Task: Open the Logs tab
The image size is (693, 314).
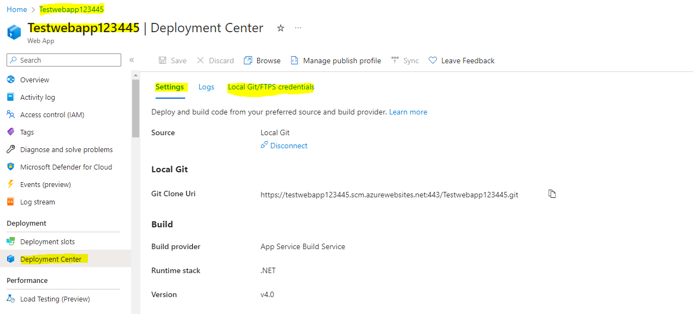Action: tap(206, 87)
